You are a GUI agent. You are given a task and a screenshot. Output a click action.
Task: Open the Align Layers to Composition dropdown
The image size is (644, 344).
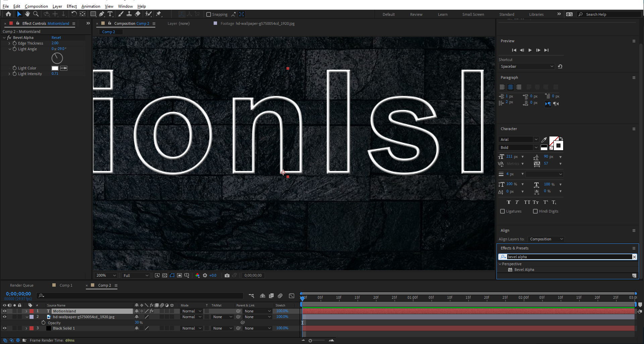pyautogui.click(x=546, y=239)
